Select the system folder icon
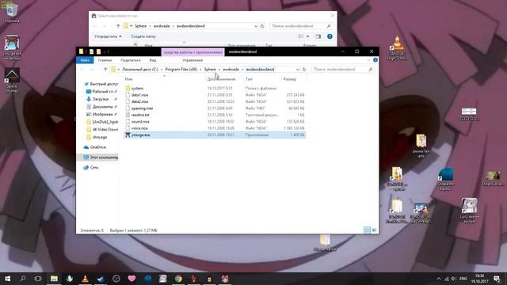Image resolution: width=507 pixels, height=285 pixels. [128, 88]
